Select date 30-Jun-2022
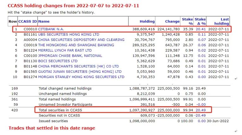This screenshot has width=242, height=135. point(218,121)
